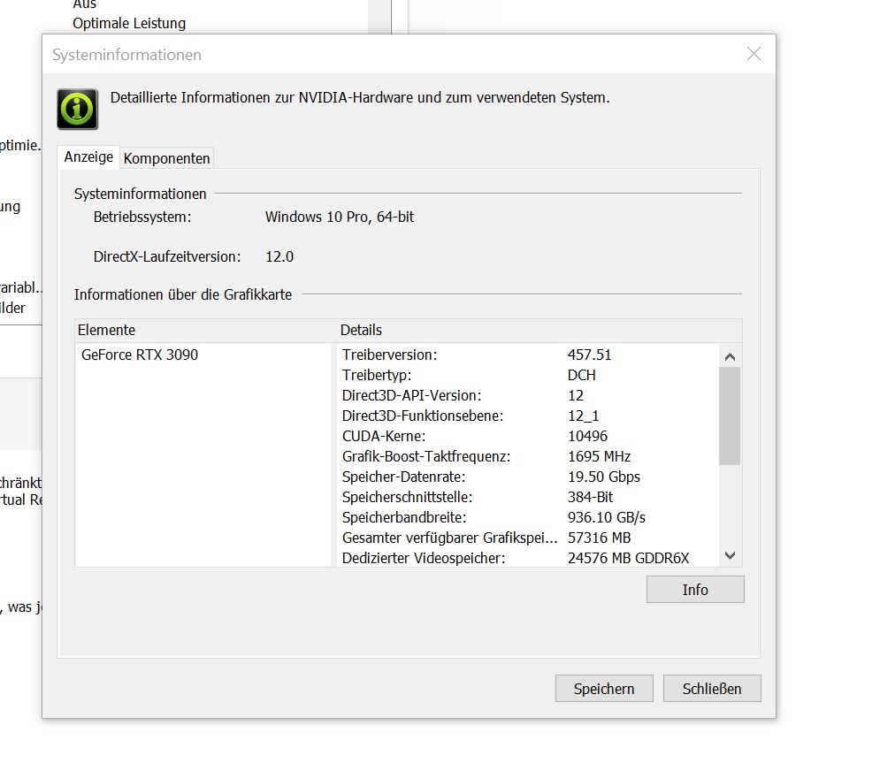This screenshot has height=763, width=880.
Task: Click the Betriebssystem label
Action: 142,217
